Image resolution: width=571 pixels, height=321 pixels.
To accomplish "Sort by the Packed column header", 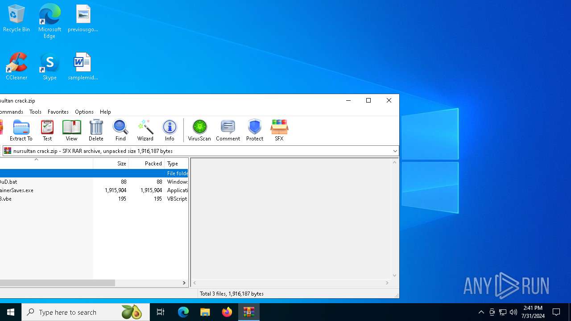I will [x=147, y=164].
